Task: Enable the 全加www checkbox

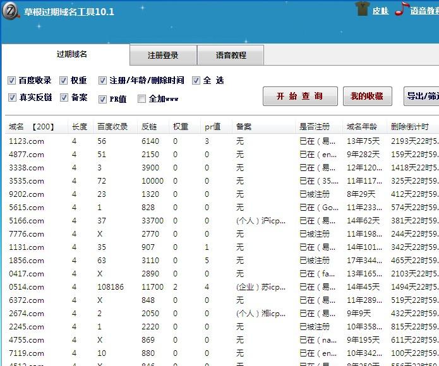Action: point(142,98)
